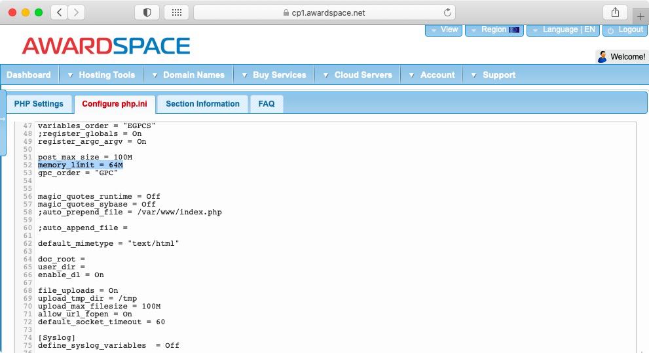Click the default_socket_timeout = 60 line

[x=102, y=322]
